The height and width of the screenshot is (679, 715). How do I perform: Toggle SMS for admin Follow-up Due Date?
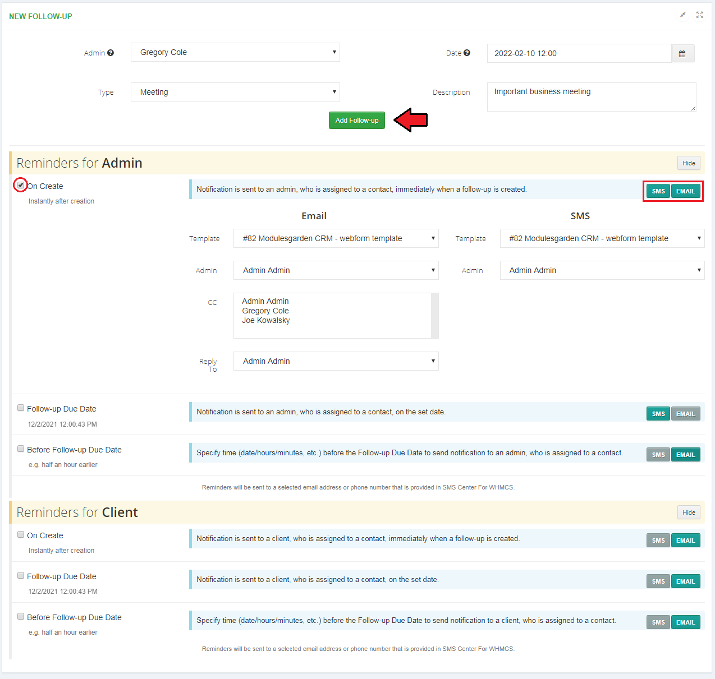point(658,414)
